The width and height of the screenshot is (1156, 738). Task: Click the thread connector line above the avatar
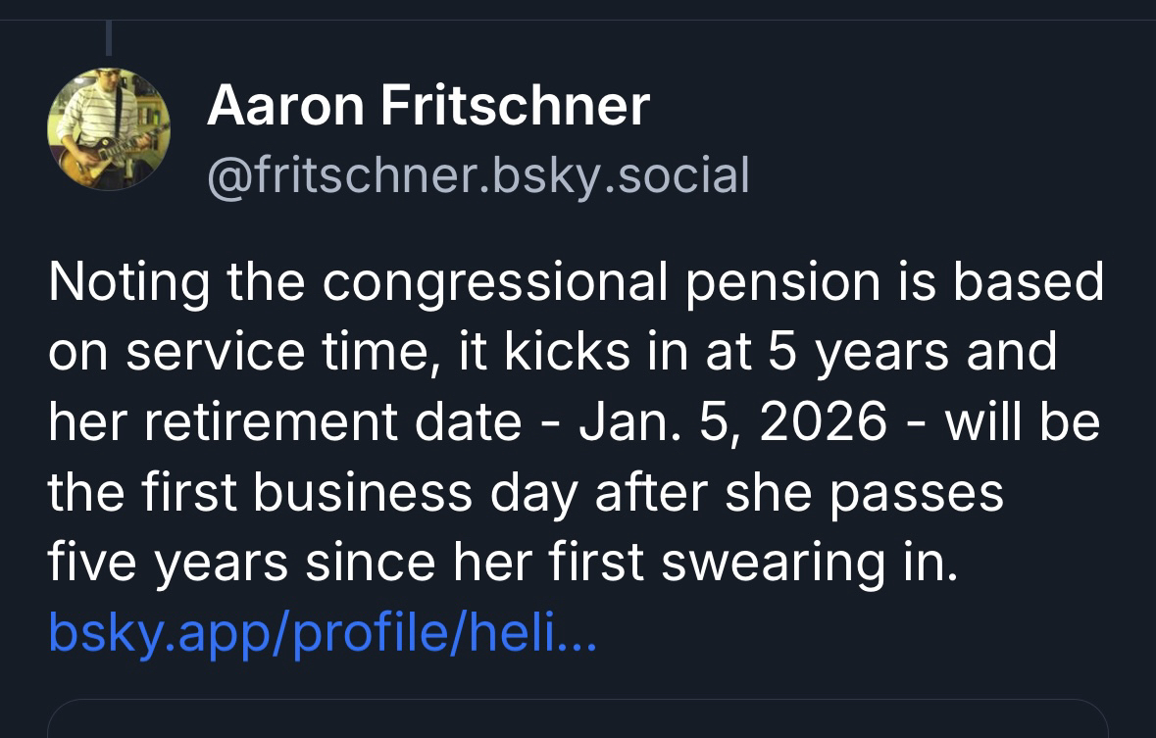[109, 37]
